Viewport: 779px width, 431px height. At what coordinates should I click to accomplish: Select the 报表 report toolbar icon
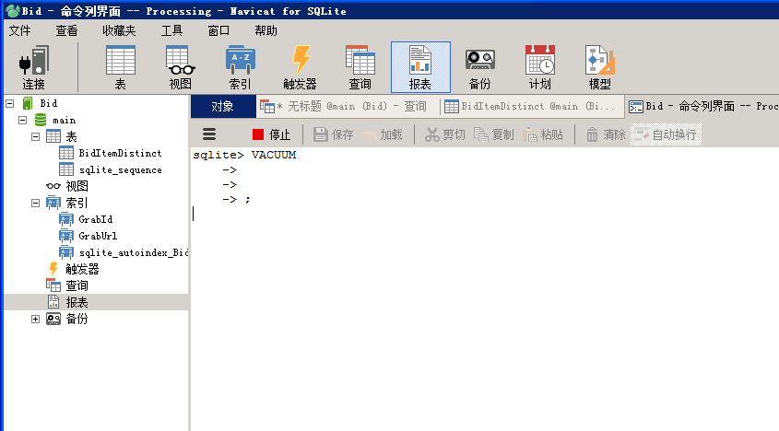point(420,67)
